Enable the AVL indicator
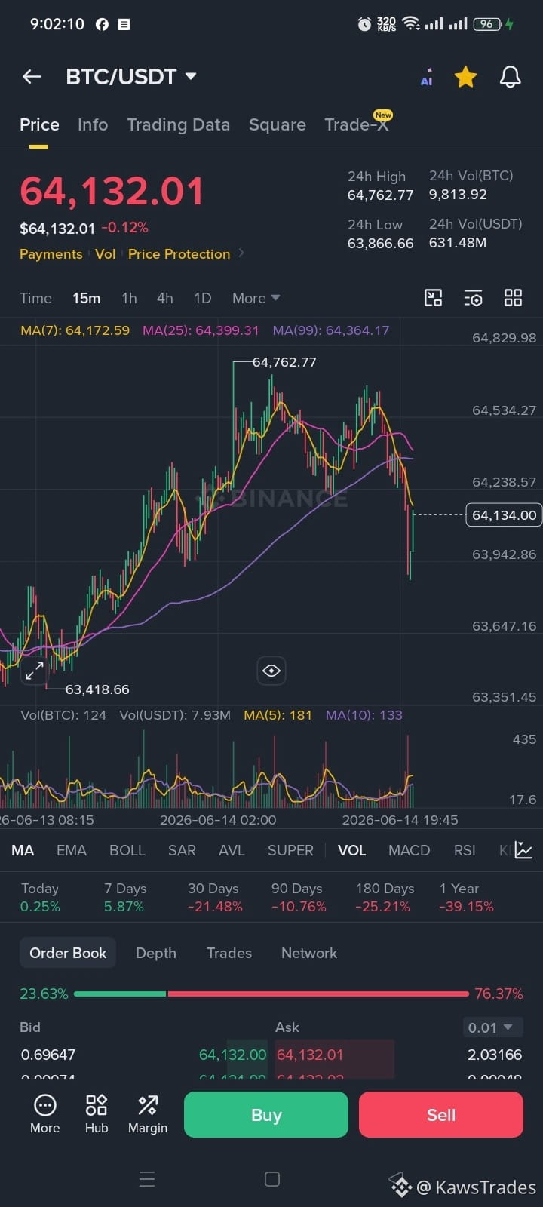The width and height of the screenshot is (543, 1207). click(232, 850)
